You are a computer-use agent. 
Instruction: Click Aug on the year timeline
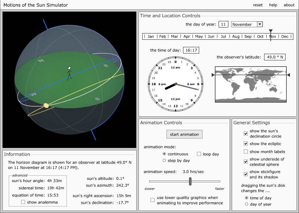236,37
